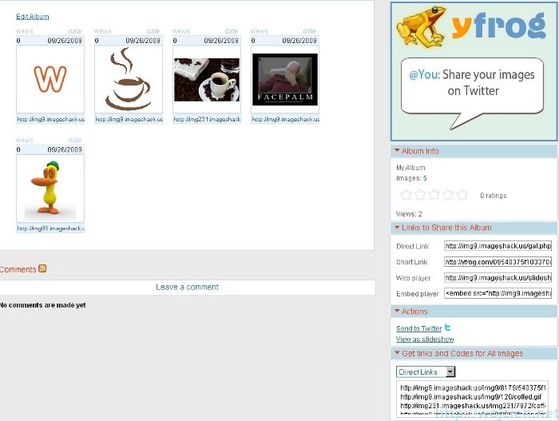Click the '0 ratings' text

[x=493, y=196]
